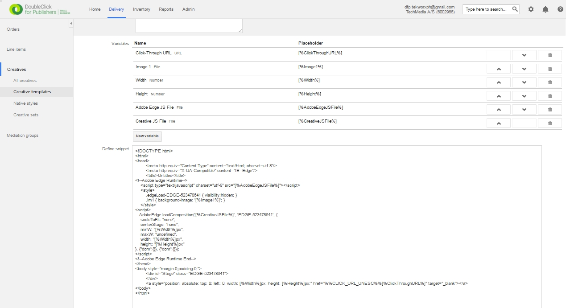Screen dimensions: 566x308
Task: Open the notifications bell
Action: pyautogui.click(x=545, y=9)
